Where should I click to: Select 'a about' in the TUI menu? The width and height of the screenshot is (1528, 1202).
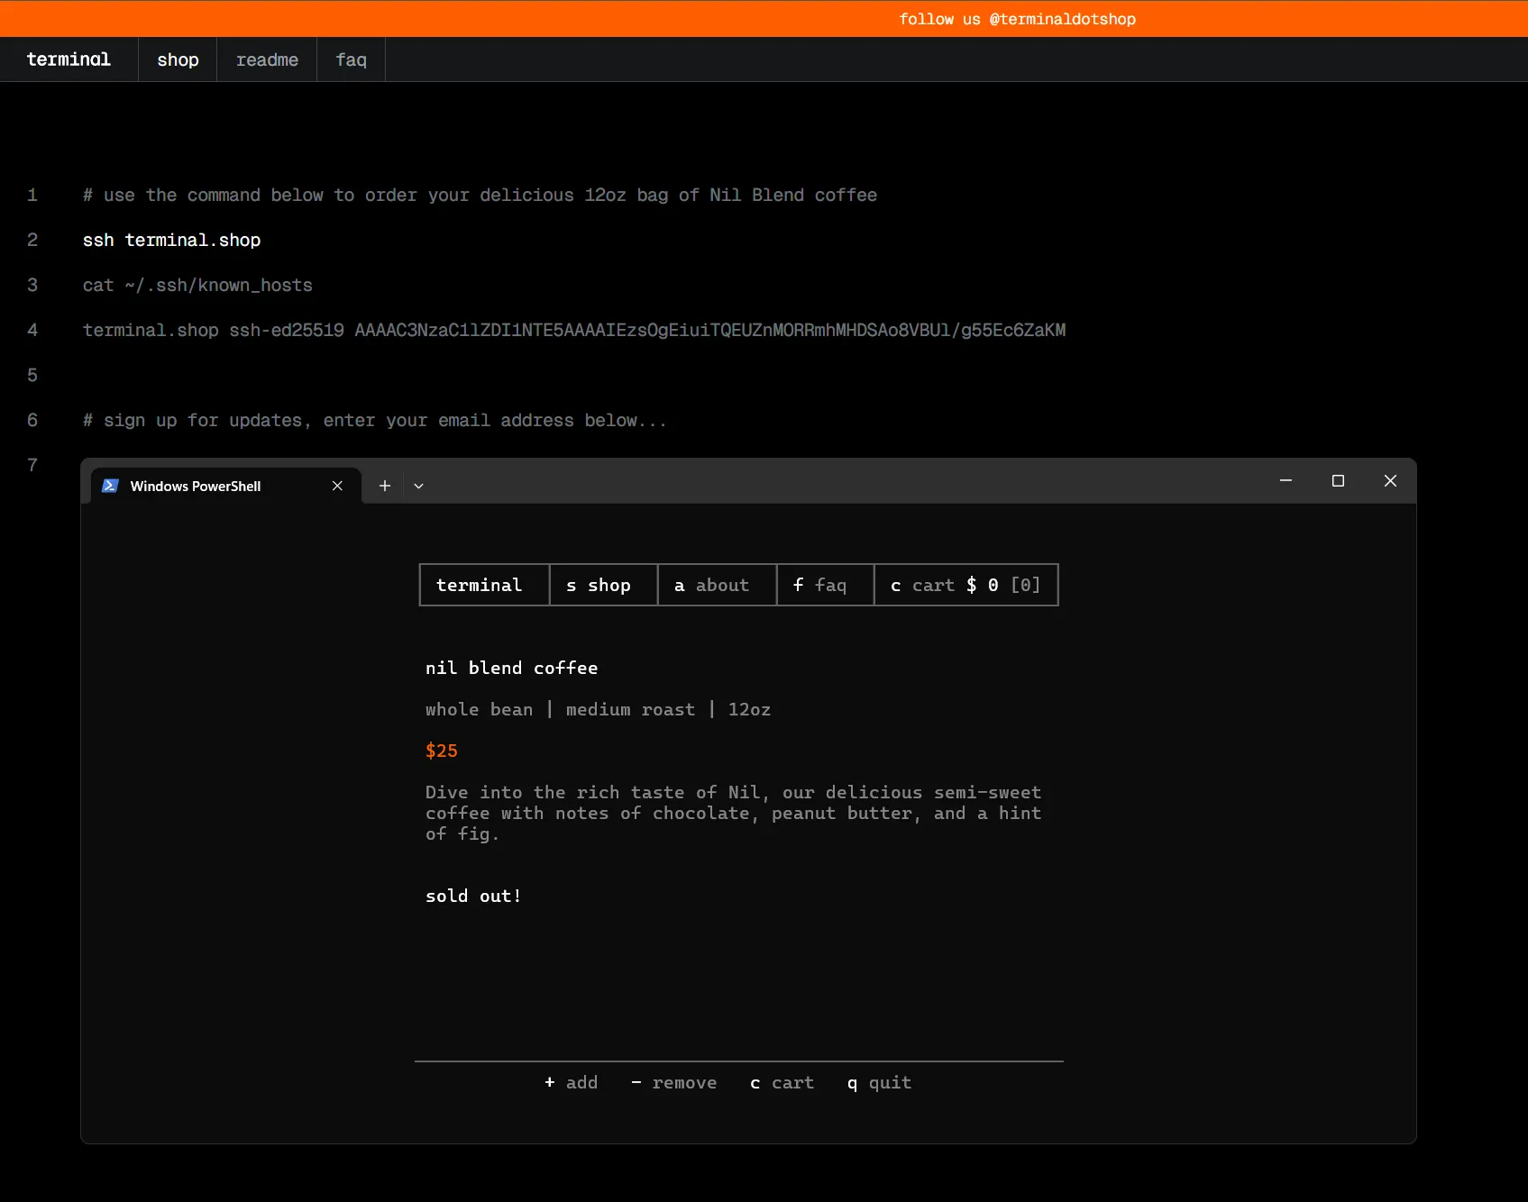[717, 586]
